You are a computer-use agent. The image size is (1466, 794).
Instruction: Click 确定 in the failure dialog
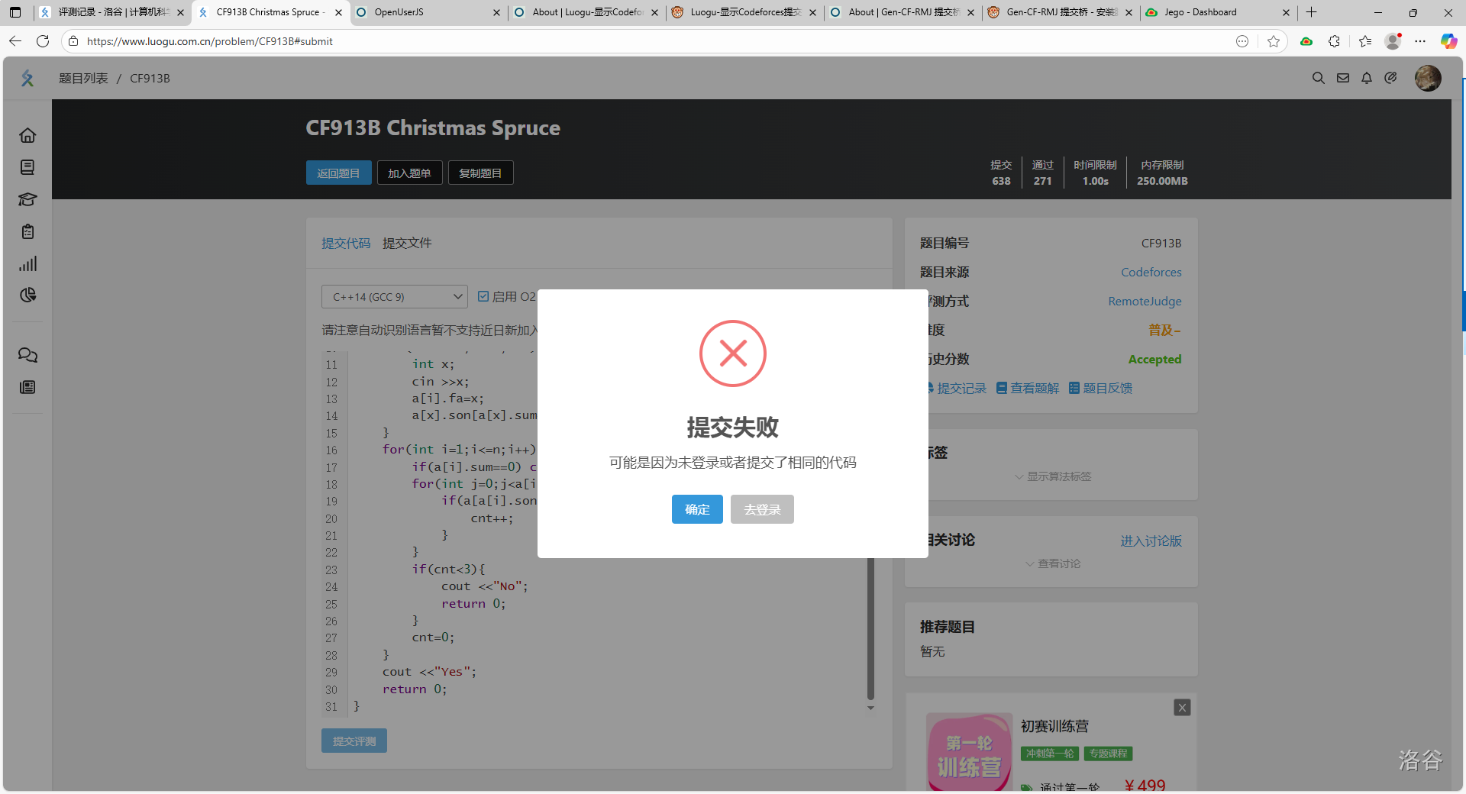697,509
